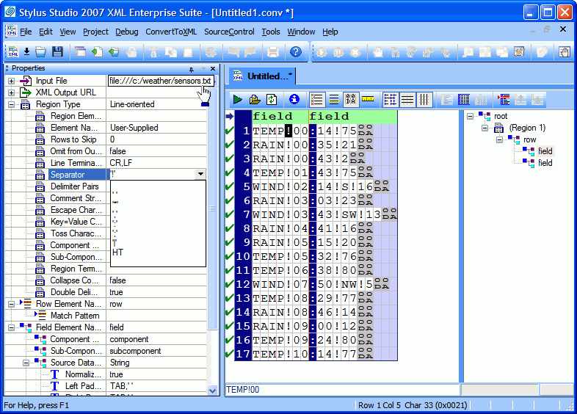Click the Save All windows icon
This screenshot has width=577, height=414.
point(80,52)
